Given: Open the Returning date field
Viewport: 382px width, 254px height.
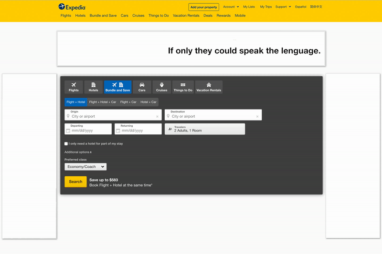Looking at the screenshot, I should 138,129.
